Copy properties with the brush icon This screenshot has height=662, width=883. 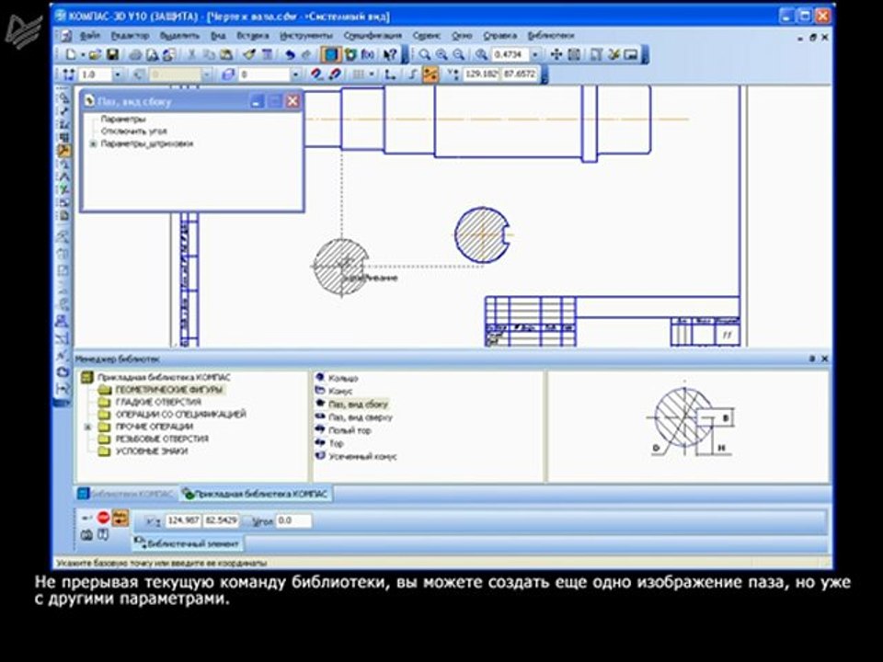(x=249, y=54)
